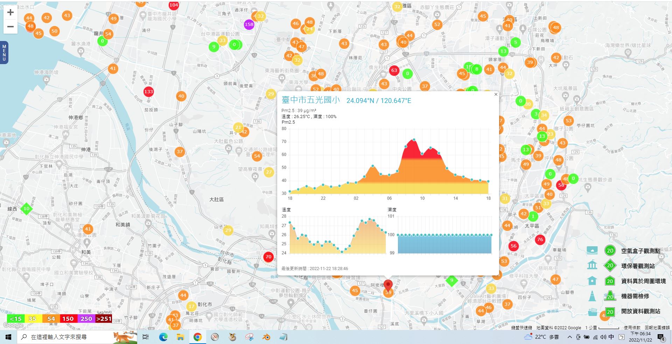Click legend label 資料異於周圍環境
Screen dimensions: 672x344
tap(643, 281)
